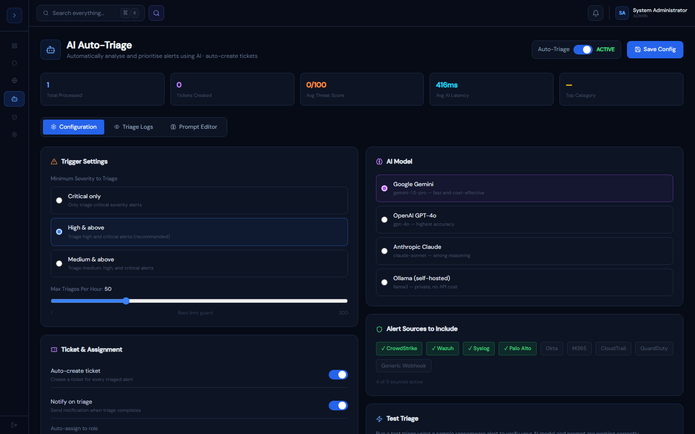Select Google Gemini as AI model

coord(525,188)
